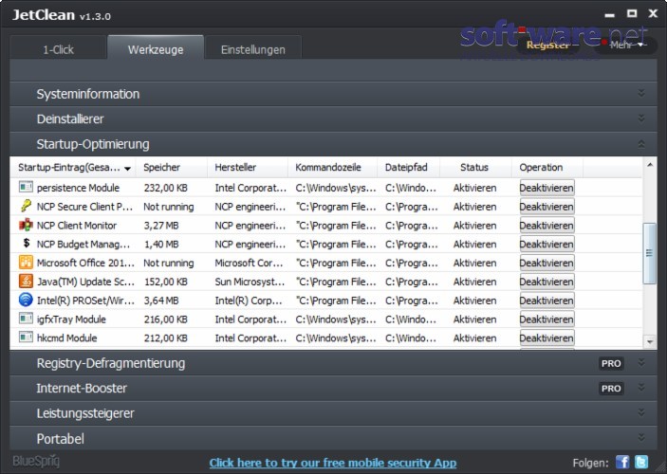Select the Werkzeuge tab
This screenshot has height=474, width=667.
pos(156,48)
